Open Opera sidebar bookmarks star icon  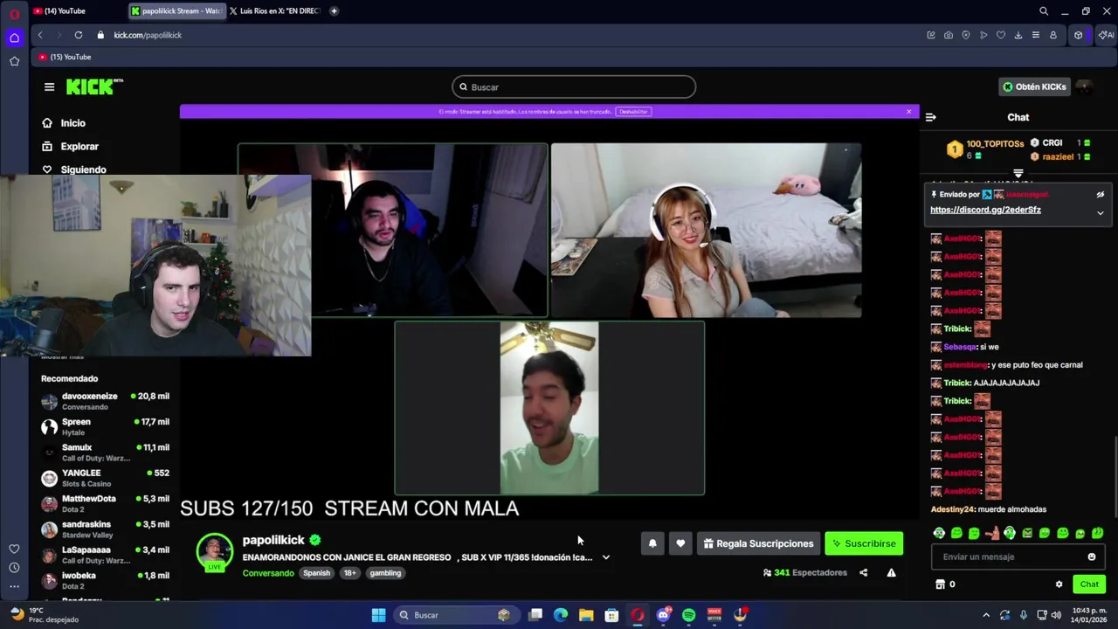pyautogui.click(x=14, y=61)
